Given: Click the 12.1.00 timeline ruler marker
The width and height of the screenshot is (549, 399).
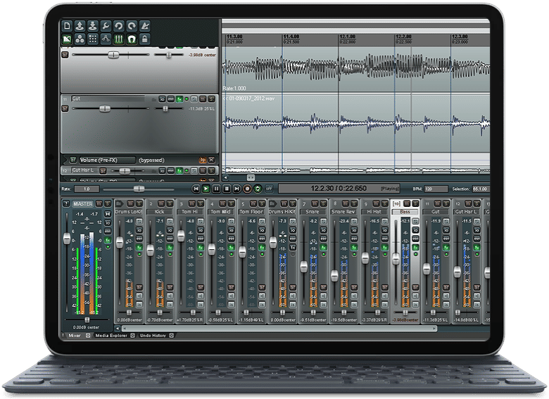Looking at the screenshot, I should 347,37.
